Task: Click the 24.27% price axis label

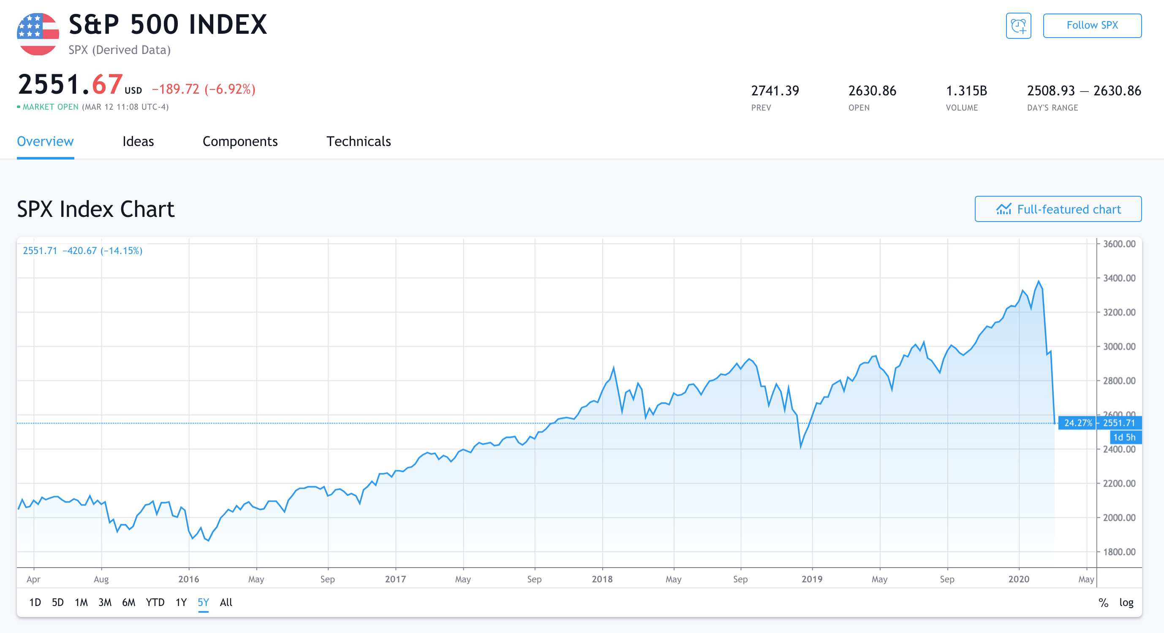Action: click(x=1078, y=423)
